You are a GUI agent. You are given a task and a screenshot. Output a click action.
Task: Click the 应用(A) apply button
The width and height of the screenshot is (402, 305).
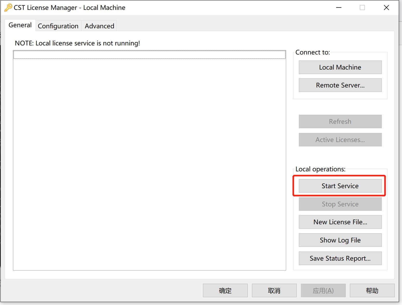323,290
